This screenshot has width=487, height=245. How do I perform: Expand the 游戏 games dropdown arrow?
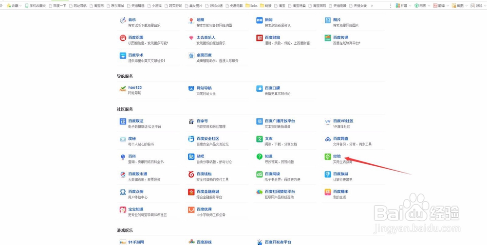(x=485, y=6)
